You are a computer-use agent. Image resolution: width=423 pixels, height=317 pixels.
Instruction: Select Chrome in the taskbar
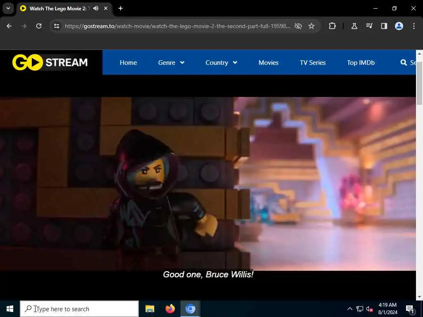(190, 309)
